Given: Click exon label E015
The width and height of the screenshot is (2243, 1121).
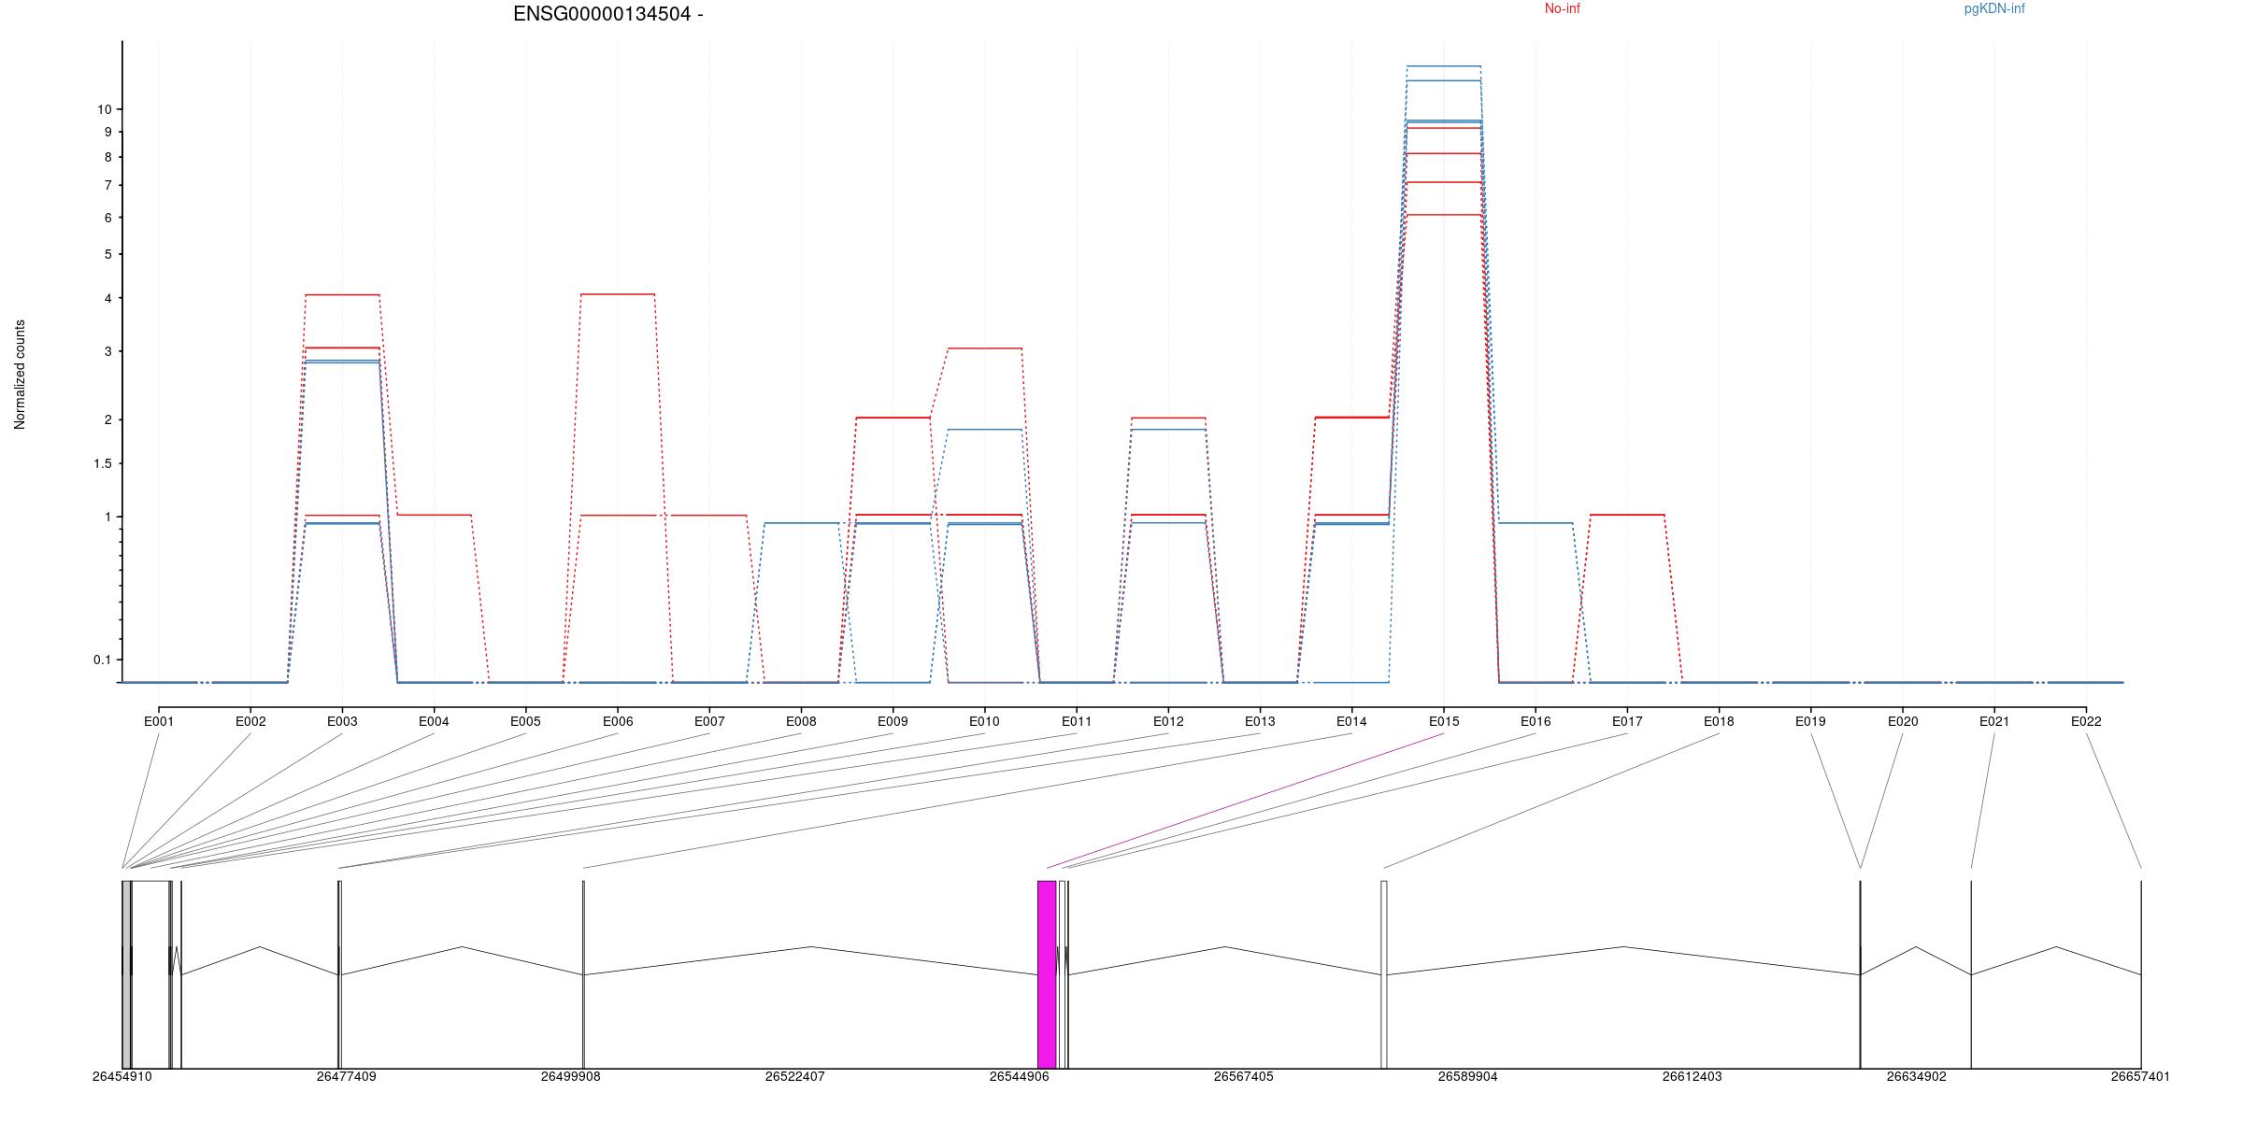Looking at the screenshot, I should coord(1444,721).
